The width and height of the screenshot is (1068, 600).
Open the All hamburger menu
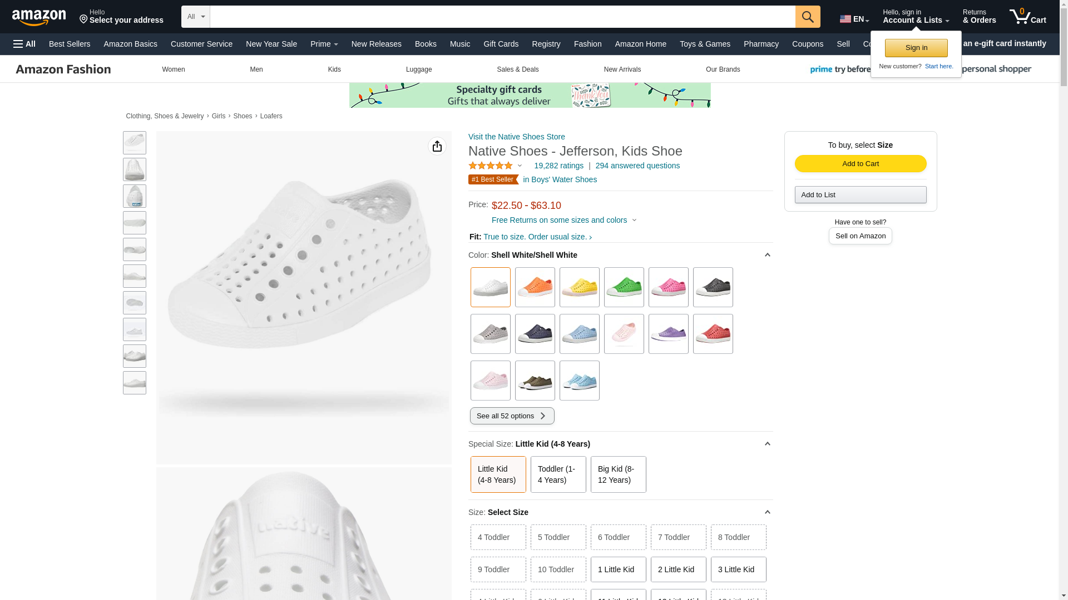pos(24,44)
